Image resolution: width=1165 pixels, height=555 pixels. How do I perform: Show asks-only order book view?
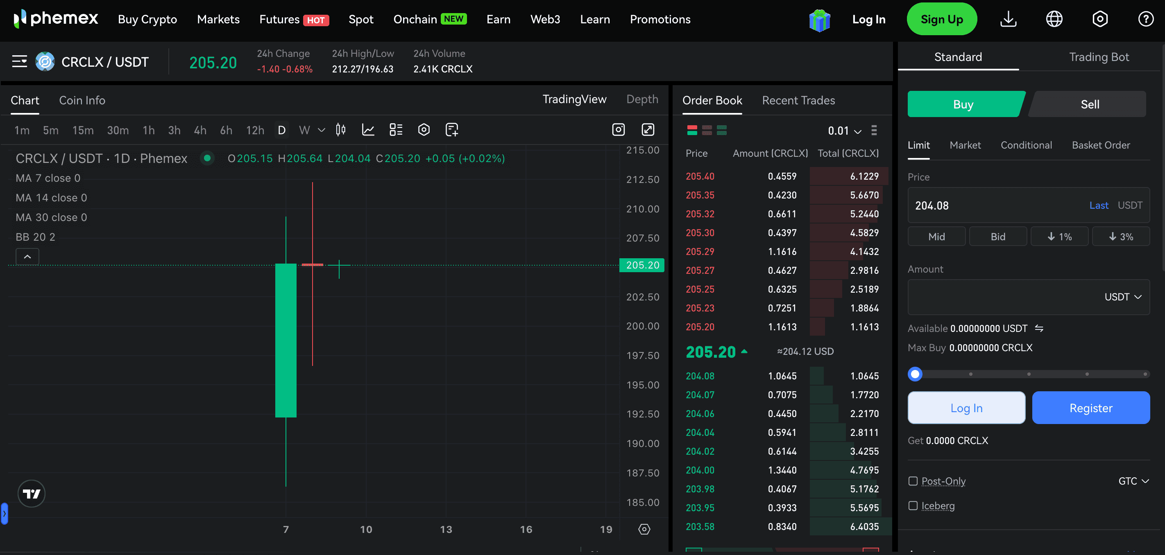[707, 131]
